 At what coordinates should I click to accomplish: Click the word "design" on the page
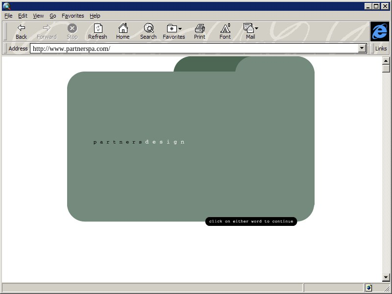pos(165,142)
